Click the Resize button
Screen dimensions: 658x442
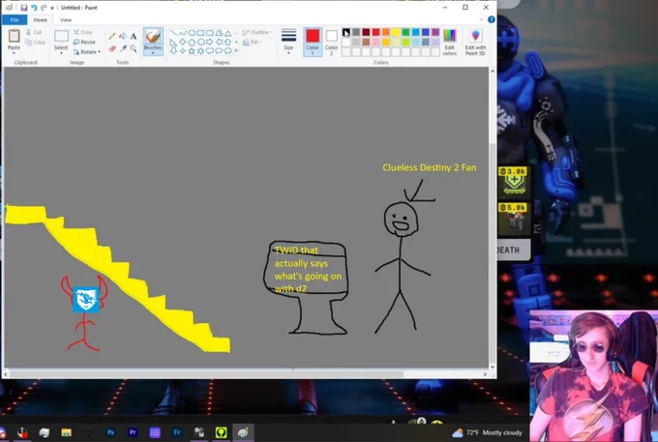tap(84, 42)
